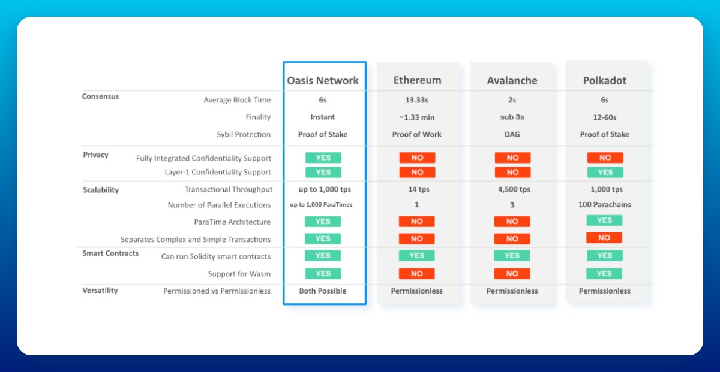720x372 pixels.
Task: Select Oasis Network's 6s block time value
Action: coord(323,100)
